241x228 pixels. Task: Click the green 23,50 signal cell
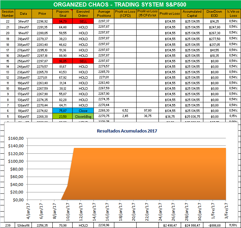62,116
